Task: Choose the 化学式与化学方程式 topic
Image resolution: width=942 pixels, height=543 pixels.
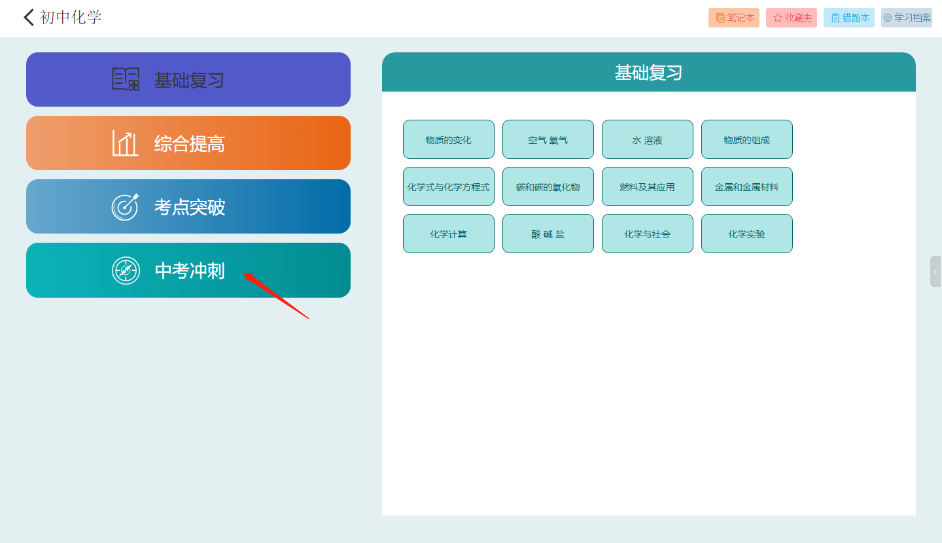Action: coord(448,186)
